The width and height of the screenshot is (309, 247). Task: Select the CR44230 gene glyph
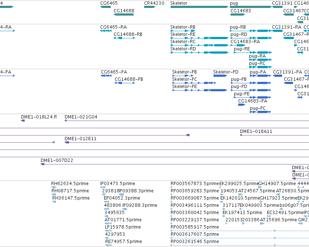pyautogui.click(x=150, y=7)
